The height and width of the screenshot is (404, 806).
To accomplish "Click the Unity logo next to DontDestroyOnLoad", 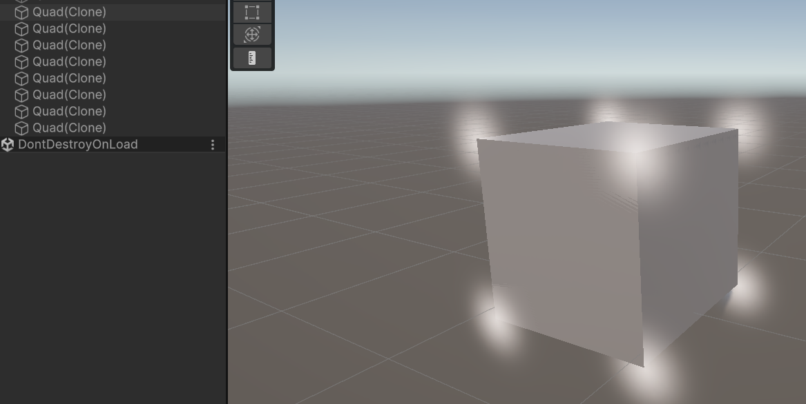I will pos(8,144).
